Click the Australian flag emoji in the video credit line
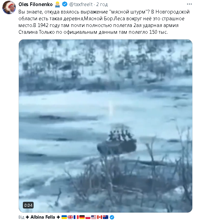Image resolution: width=198 pixels, height=222 pixels. [106, 217]
